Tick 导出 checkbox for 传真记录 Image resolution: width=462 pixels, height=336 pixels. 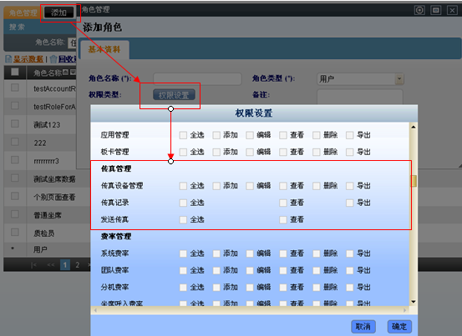[349, 203]
